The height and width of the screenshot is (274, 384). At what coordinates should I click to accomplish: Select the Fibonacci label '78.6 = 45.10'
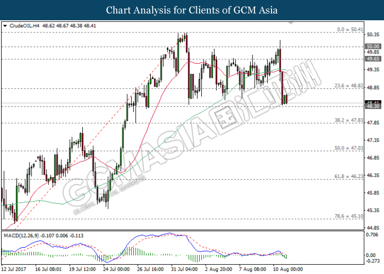[x=349, y=216]
